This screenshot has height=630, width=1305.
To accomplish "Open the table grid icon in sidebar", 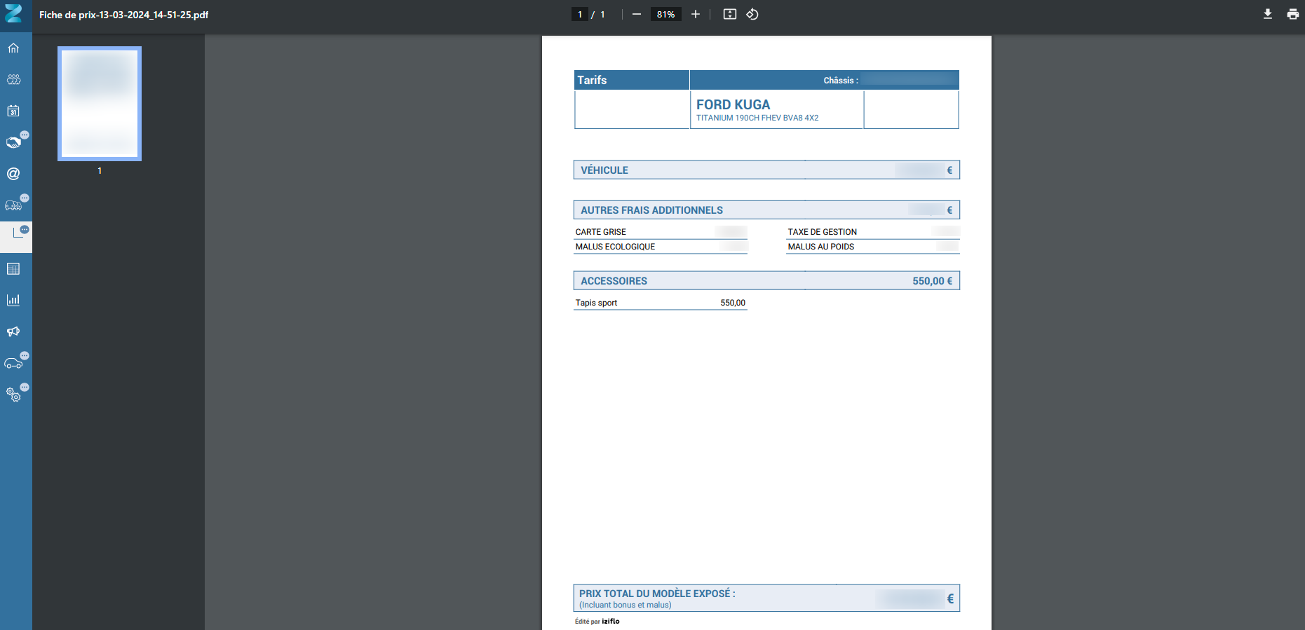I will point(13,268).
